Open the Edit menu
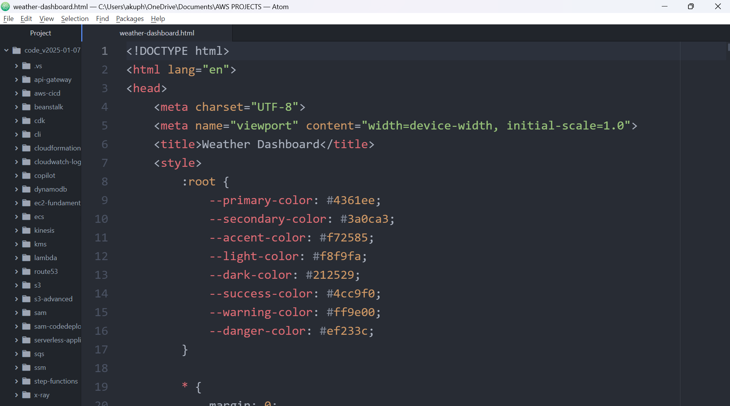The image size is (730, 406). click(x=26, y=19)
